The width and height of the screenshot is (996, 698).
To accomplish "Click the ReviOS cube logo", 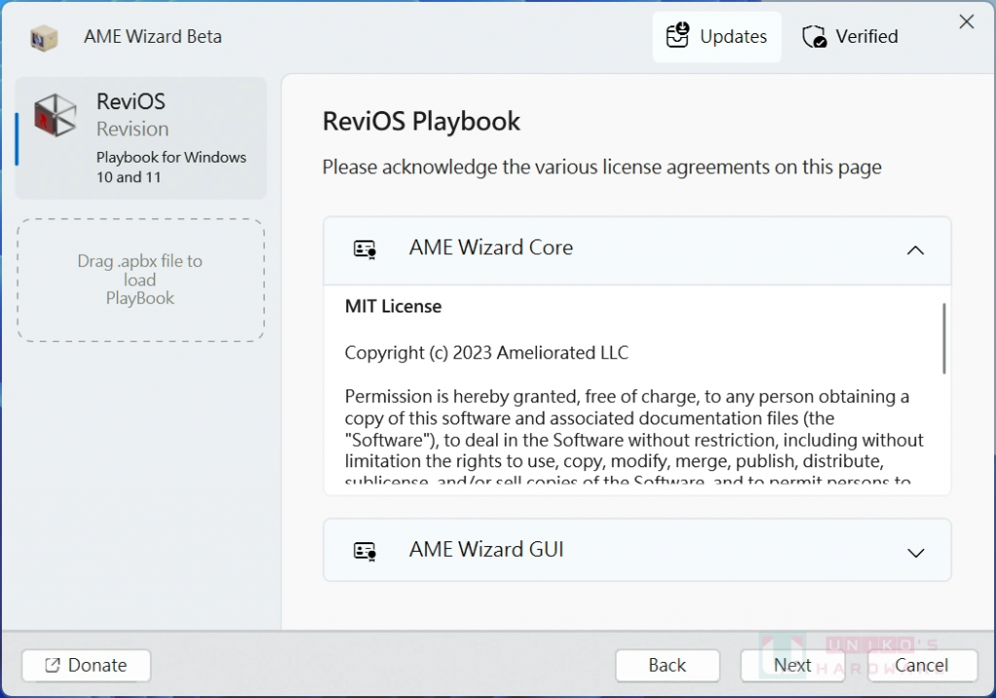I will point(55,115).
